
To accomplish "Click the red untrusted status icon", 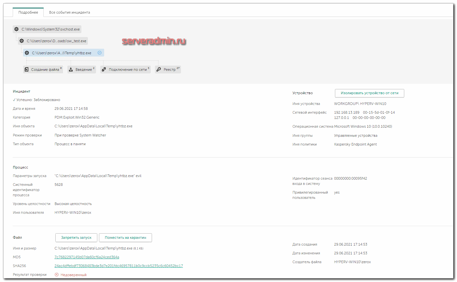I will tap(57, 275).
